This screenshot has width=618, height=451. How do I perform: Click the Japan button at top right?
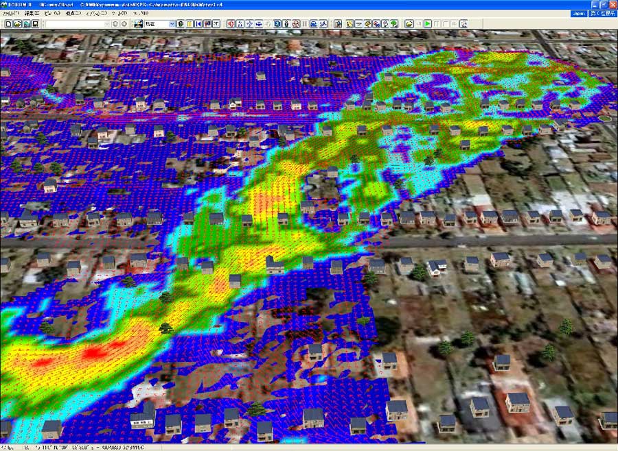point(579,14)
